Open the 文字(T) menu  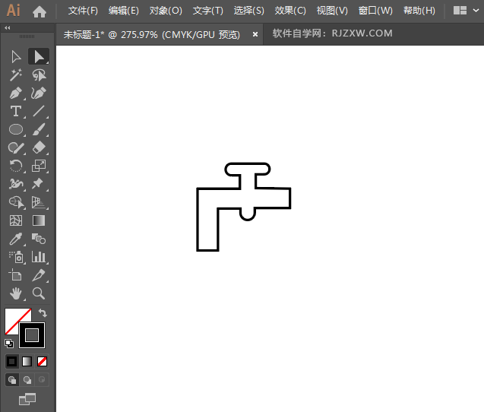coord(207,11)
